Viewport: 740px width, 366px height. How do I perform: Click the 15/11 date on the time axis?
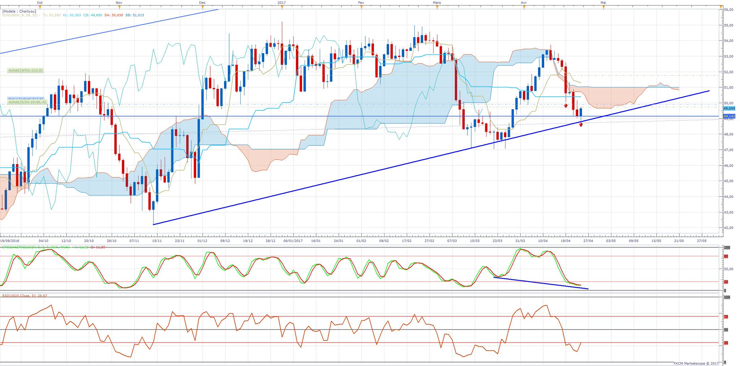click(157, 241)
